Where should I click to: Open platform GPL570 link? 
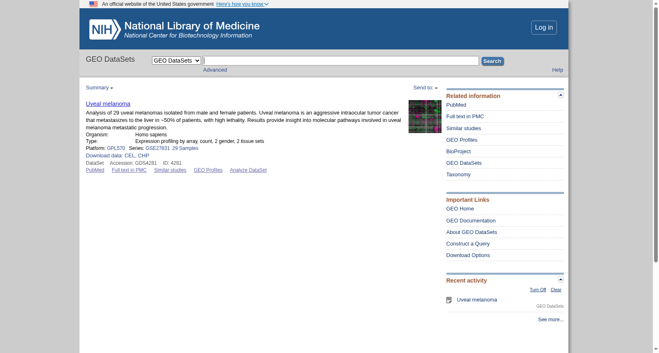[116, 148]
